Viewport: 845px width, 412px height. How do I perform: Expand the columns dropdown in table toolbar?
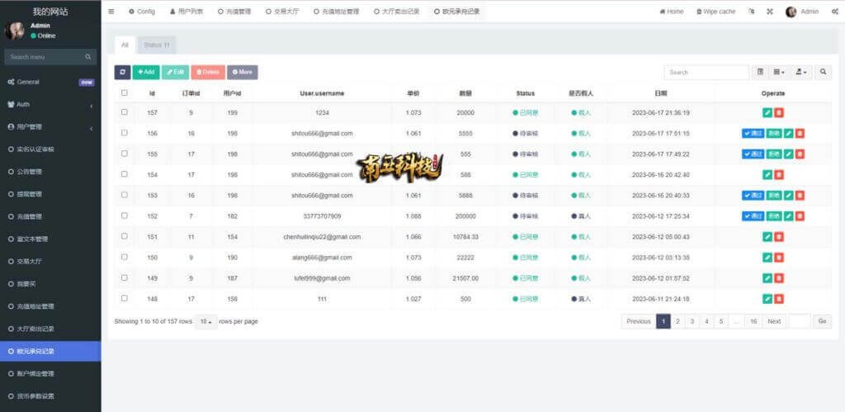(779, 73)
